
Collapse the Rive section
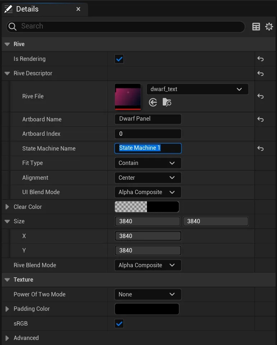7,44
